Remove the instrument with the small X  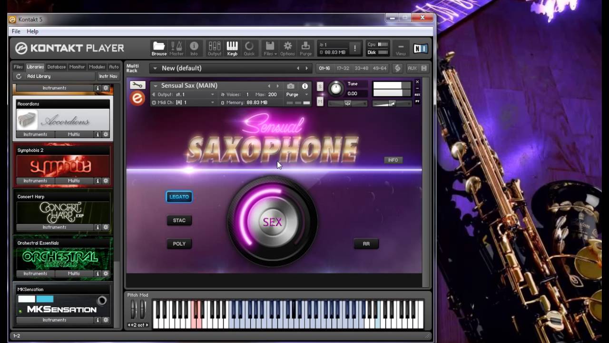point(417,82)
